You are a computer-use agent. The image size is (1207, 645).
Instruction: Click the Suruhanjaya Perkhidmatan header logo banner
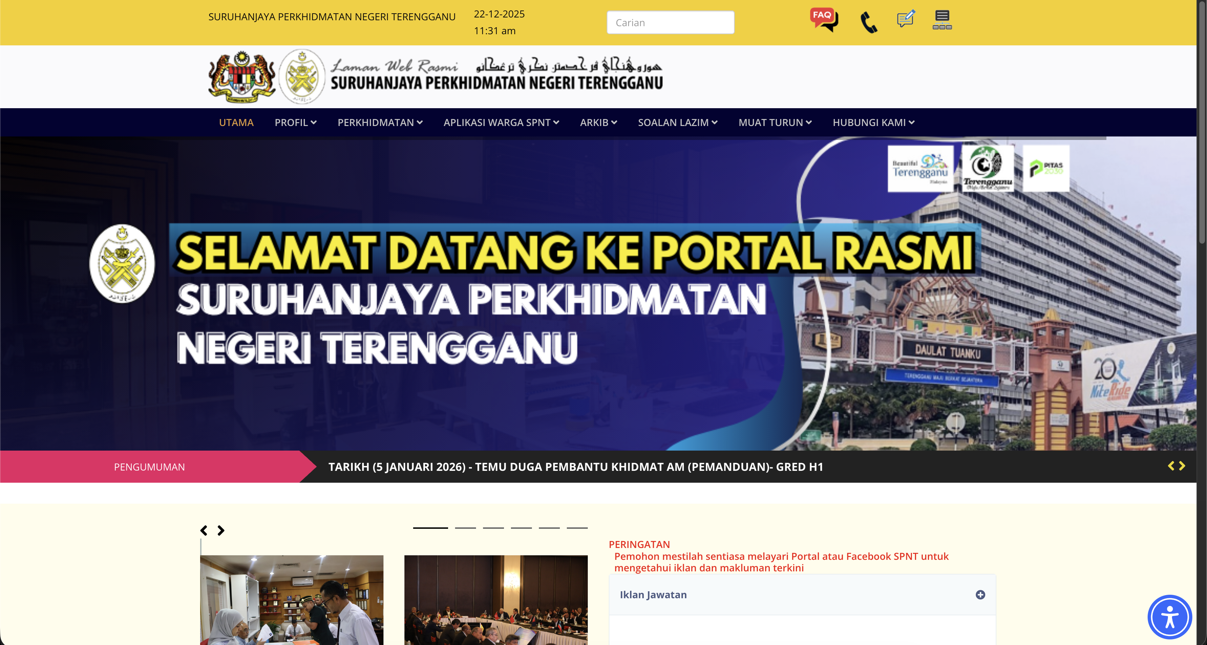(435, 77)
